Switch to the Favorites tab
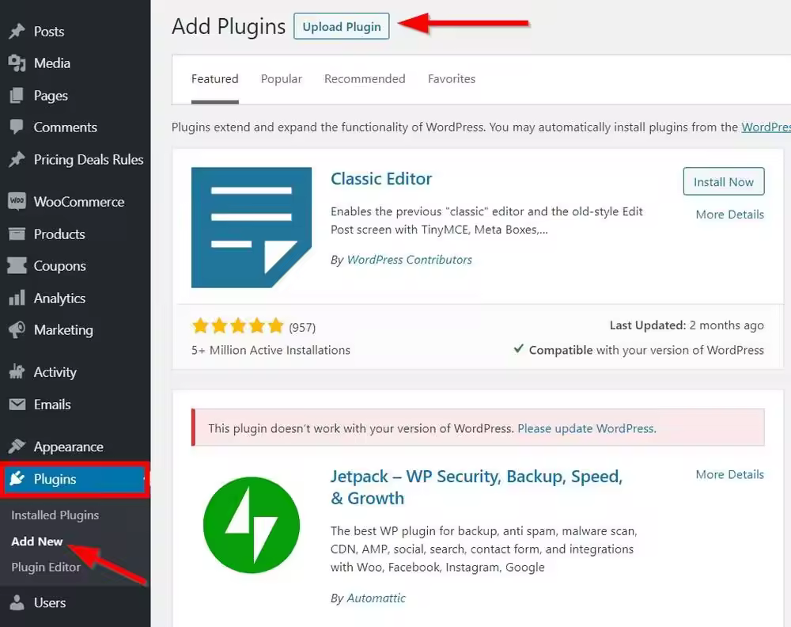Image resolution: width=791 pixels, height=627 pixels. 452,79
